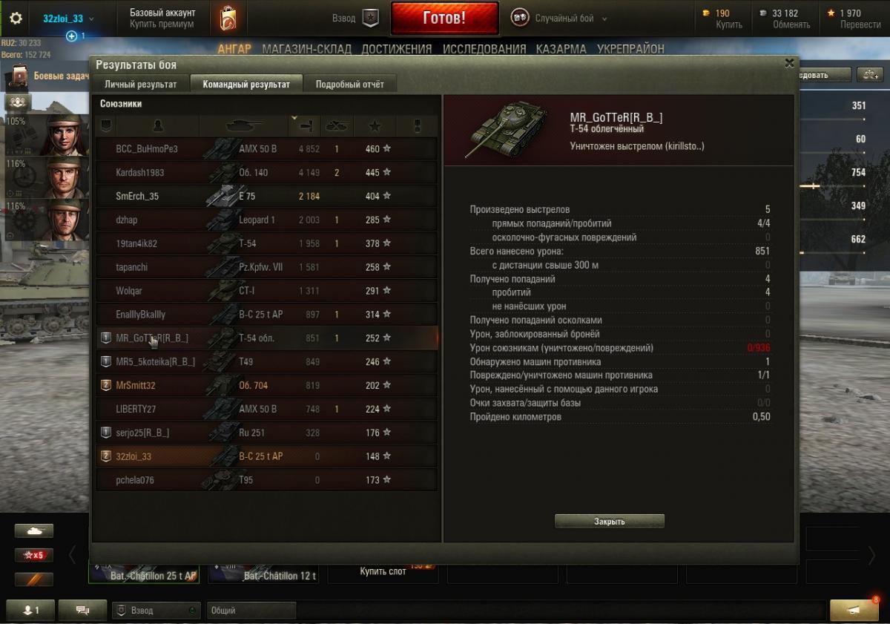The image size is (890, 624).
Task: Click the platoon emblem icon by Взвод
Action: point(370,19)
